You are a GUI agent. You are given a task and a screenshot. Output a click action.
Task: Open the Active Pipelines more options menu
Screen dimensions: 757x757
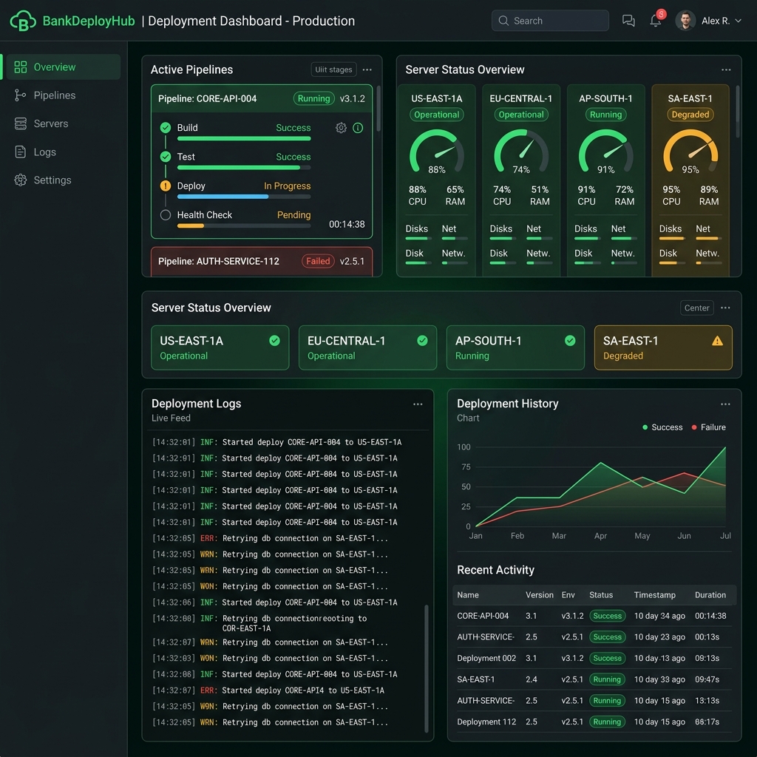[x=367, y=69]
